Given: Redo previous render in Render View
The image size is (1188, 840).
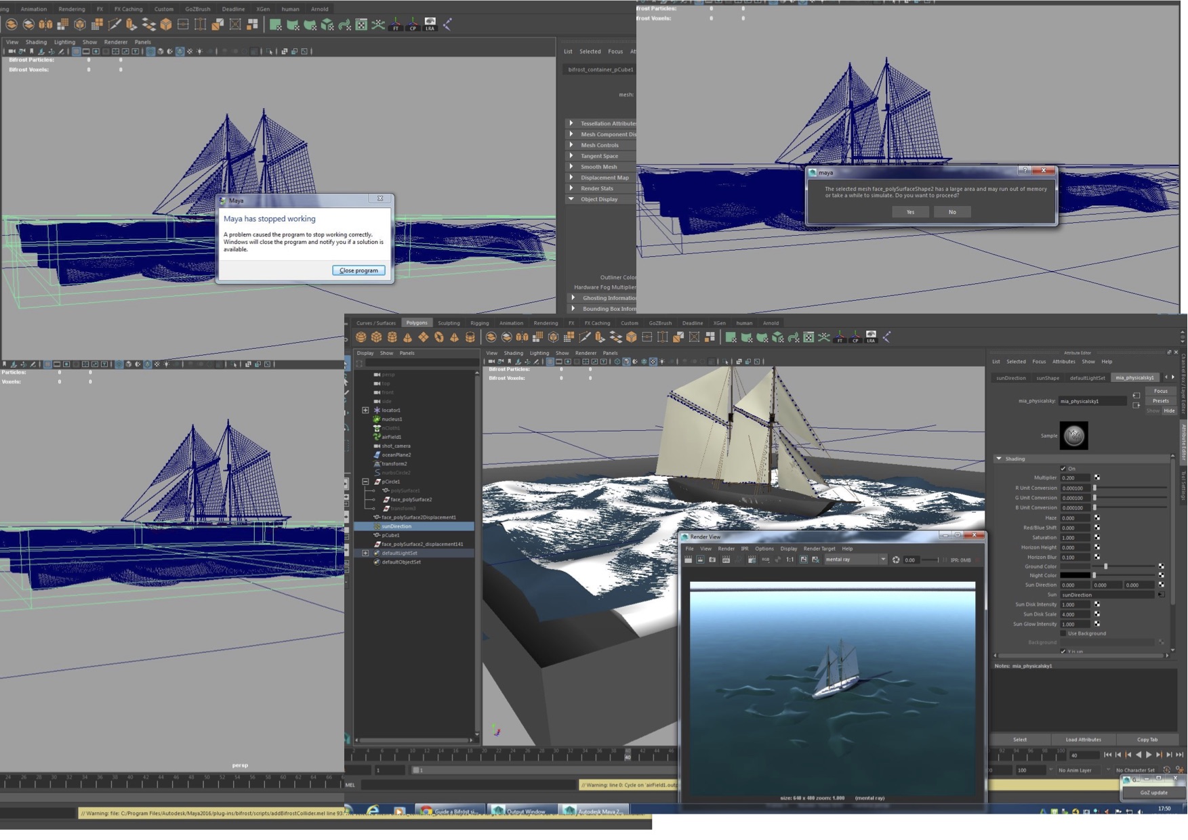Looking at the screenshot, I should tap(688, 560).
